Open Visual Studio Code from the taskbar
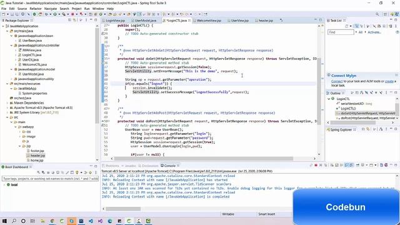The image size is (400, 225). [x=91, y=221]
